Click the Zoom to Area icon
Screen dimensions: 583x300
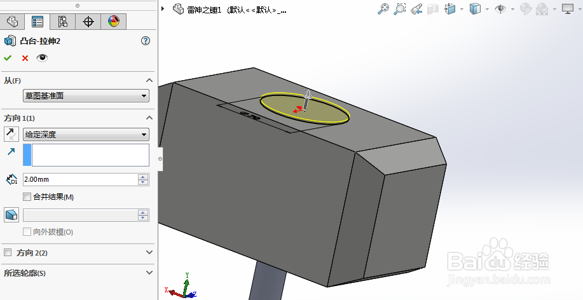coord(399,9)
